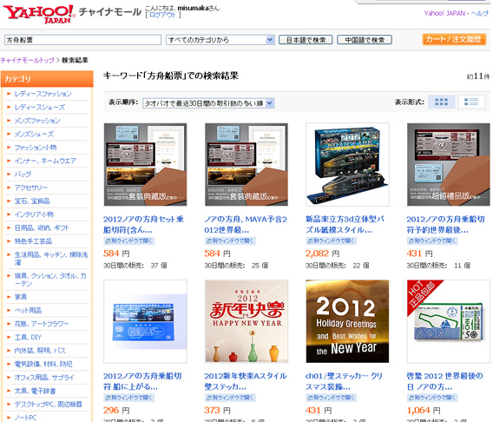
Task: Select 花瓶、アートフラワー category
Action: tap(42, 324)
